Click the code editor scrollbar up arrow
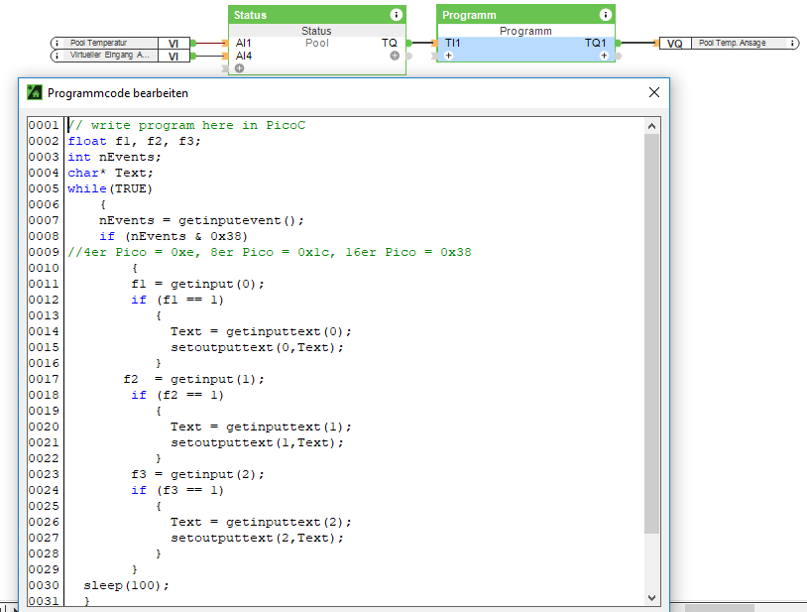The image size is (807, 612). pos(651,126)
